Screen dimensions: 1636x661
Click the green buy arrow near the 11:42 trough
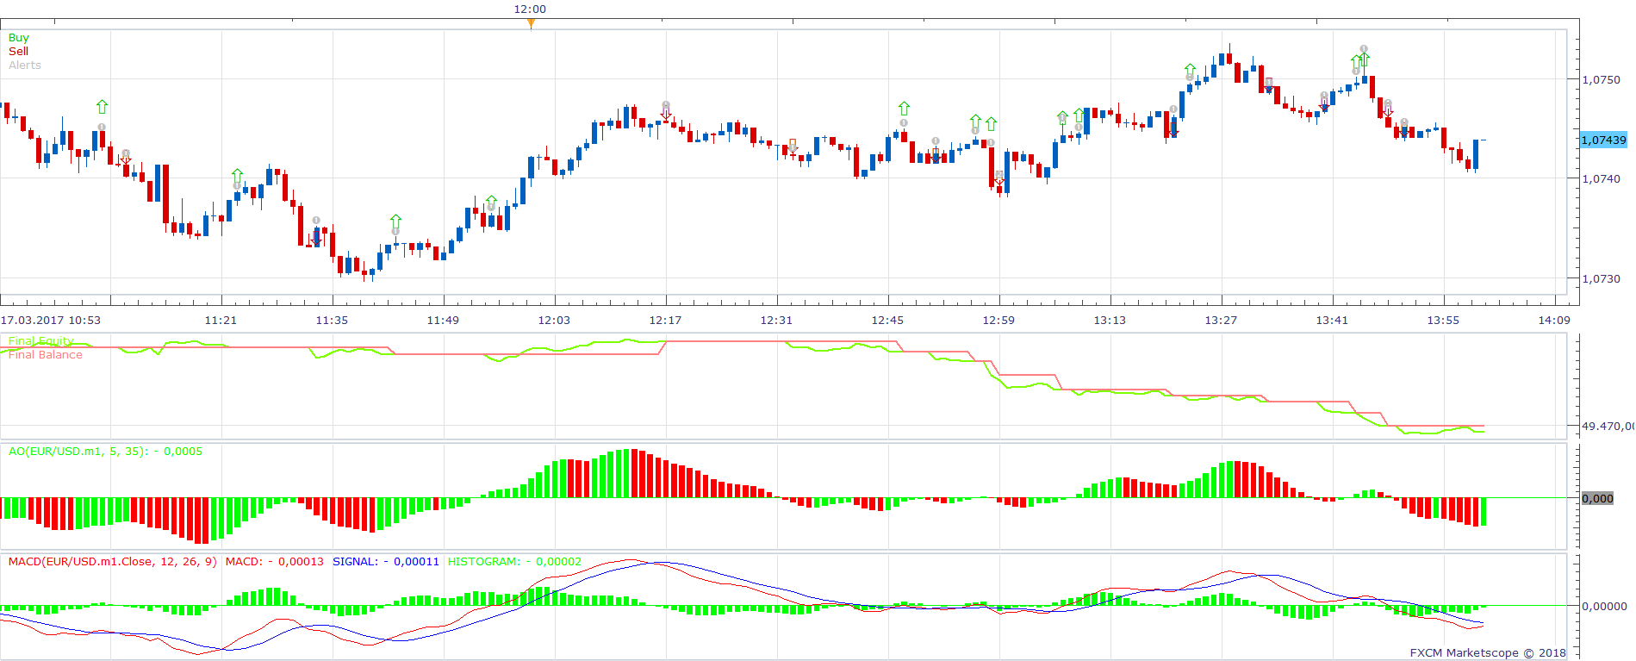click(395, 221)
